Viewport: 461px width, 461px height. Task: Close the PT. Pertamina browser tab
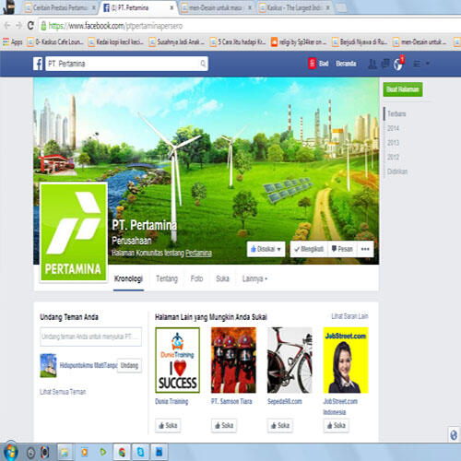coord(171,7)
